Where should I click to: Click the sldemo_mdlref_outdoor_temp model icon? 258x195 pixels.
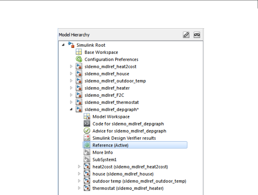(x=79, y=81)
